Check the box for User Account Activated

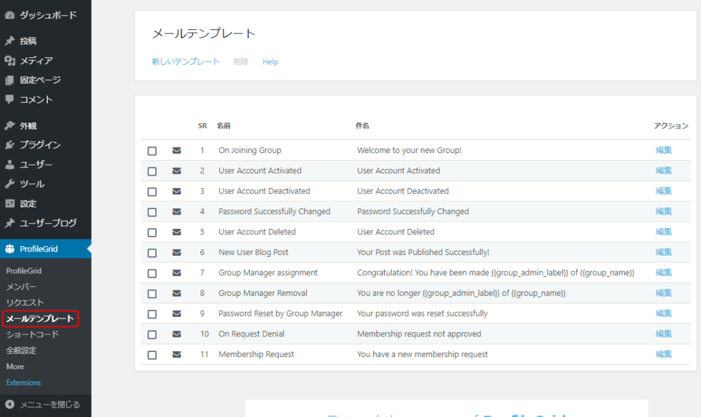click(x=152, y=171)
